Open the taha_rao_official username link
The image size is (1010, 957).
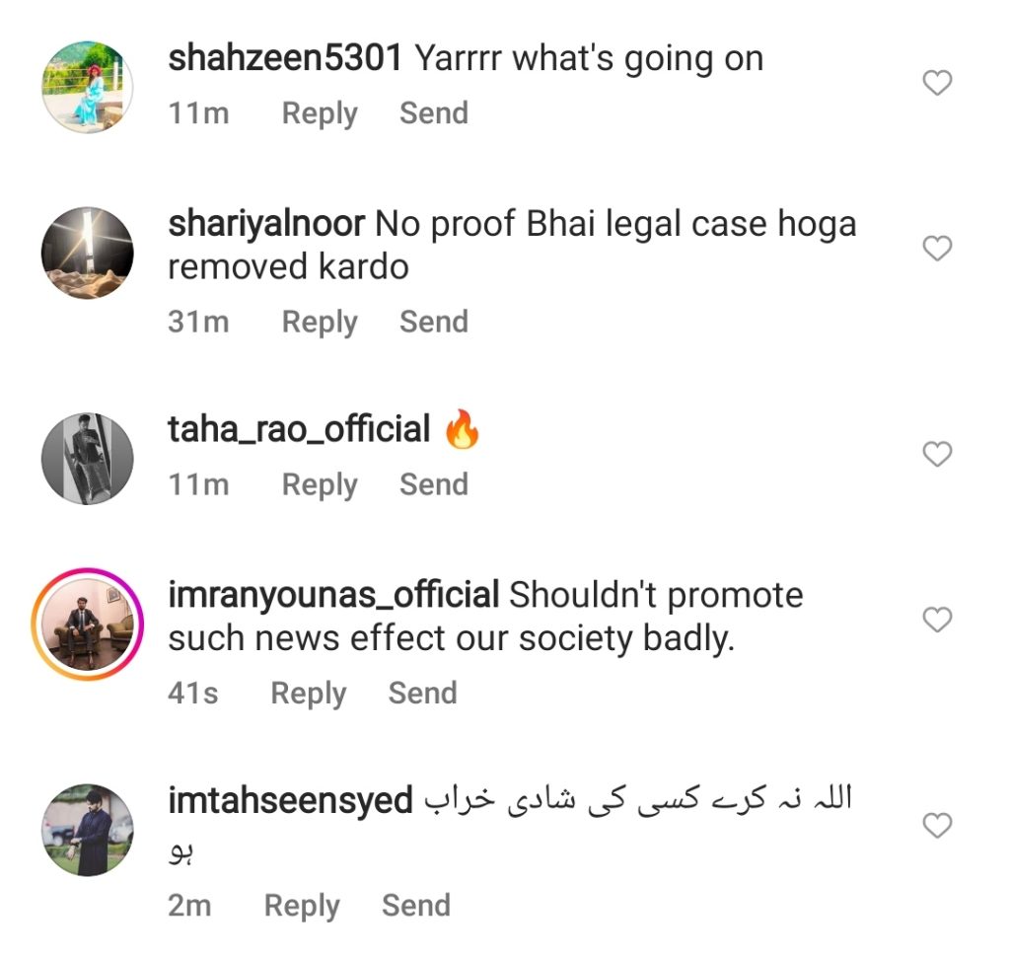tap(299, 429)
